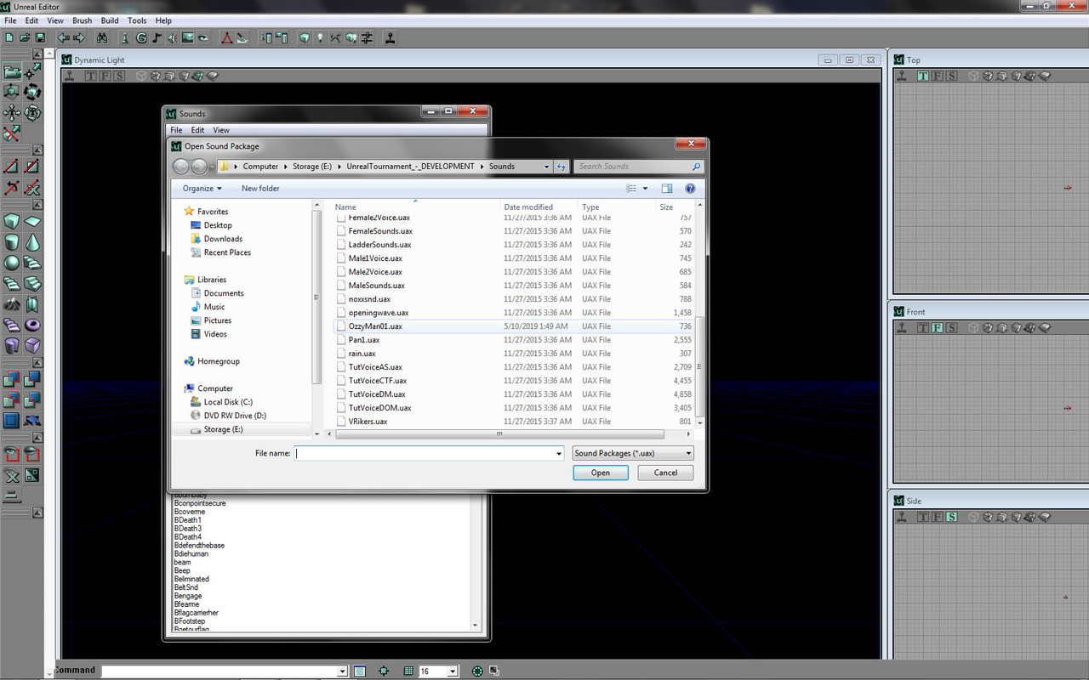
Task: Open the 2D Shape Editor red triangle icon
Action: (227, 38)
